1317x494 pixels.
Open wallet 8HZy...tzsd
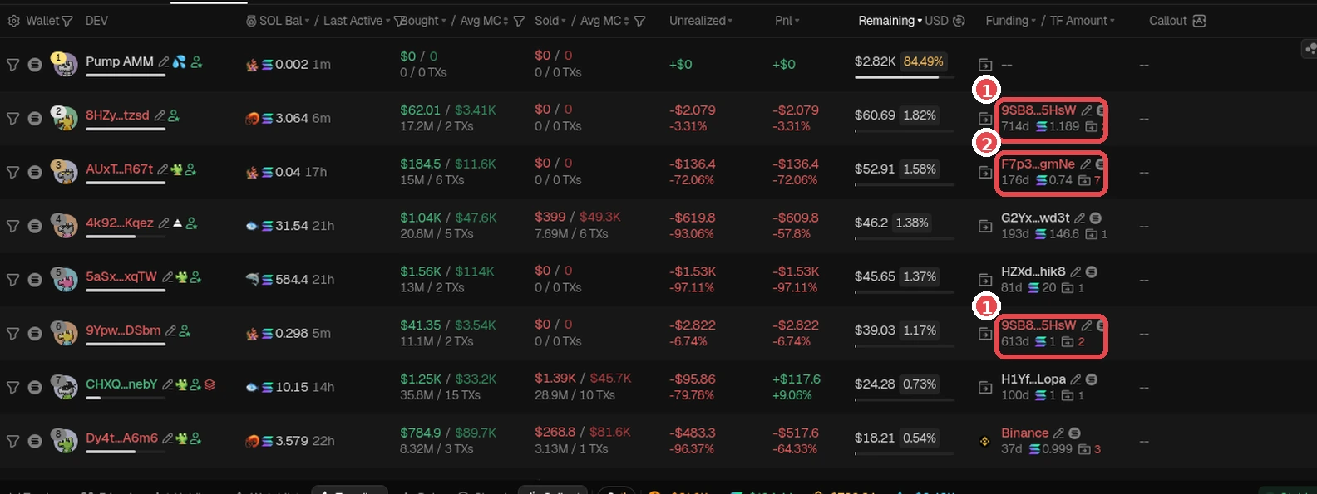tap(117, 115)
